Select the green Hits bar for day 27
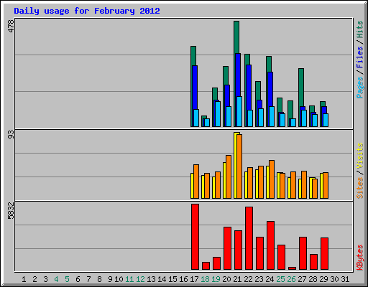Screen dimensions: 368x287 tap(301, 88)
